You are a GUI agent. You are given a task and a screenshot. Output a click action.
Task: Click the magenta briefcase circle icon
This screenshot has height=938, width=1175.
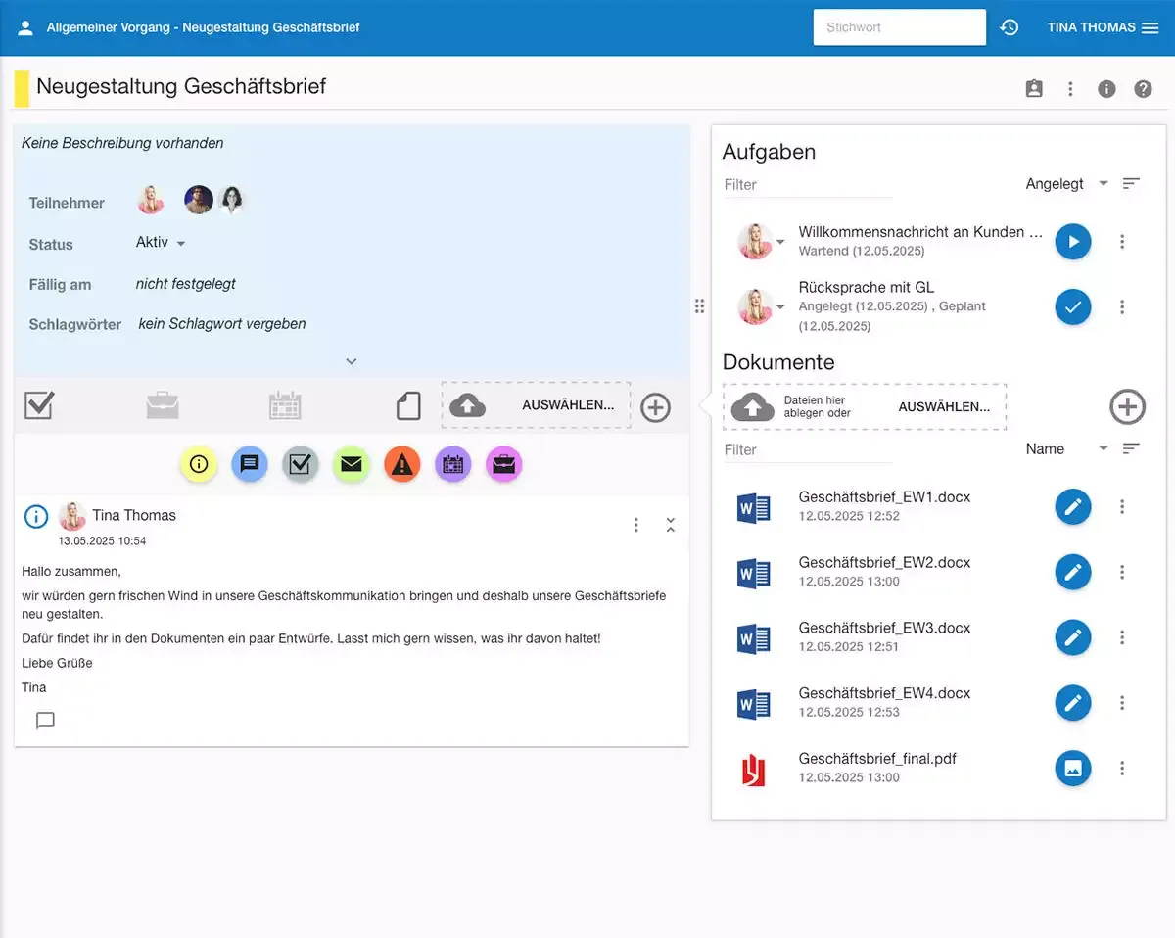503,465
